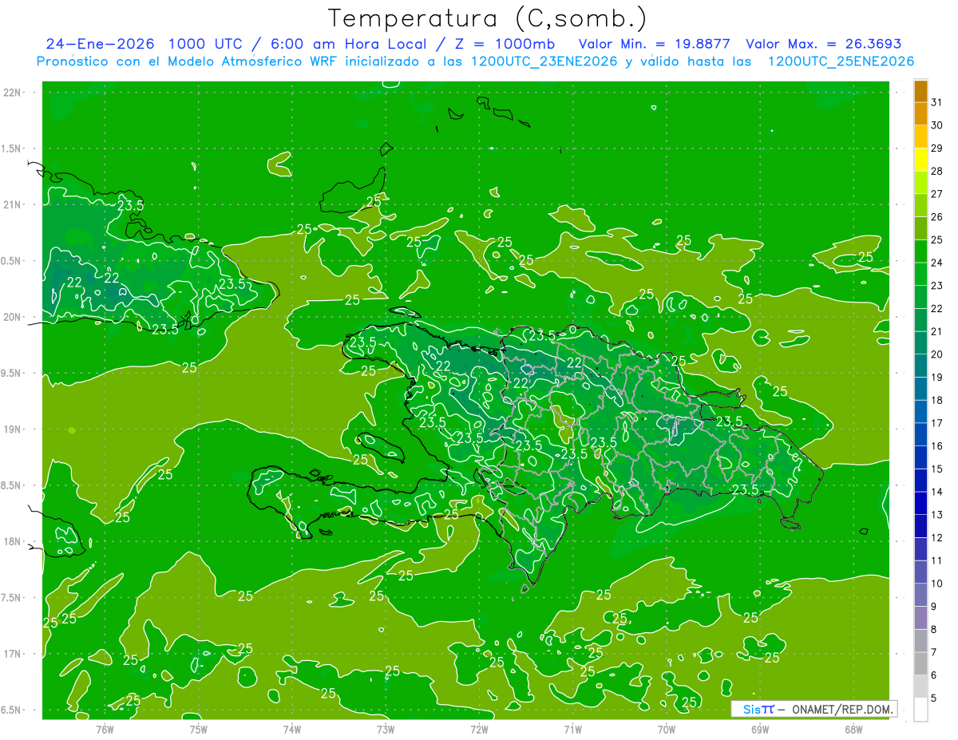Image resolution: width=958 pixels, height=740 pixels.
Task: Click the '17N' latitude axis label
Action: click(13, 654)
